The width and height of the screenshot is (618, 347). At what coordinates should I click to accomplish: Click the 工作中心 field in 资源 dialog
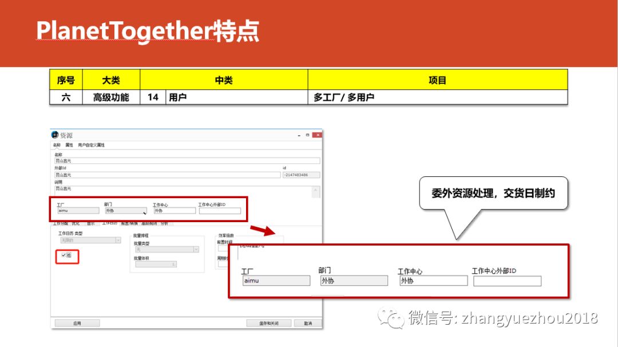coord(174,211)
